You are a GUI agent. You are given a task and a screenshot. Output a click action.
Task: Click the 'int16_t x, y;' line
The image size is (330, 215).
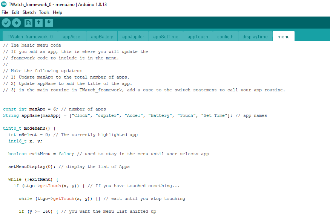[25, 141]
